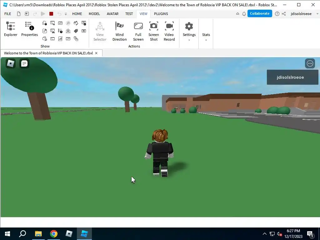The height and width of the screenshot is (240, 320).
Task: Click the open/import file icon in quick access
Action: point(27,14)
